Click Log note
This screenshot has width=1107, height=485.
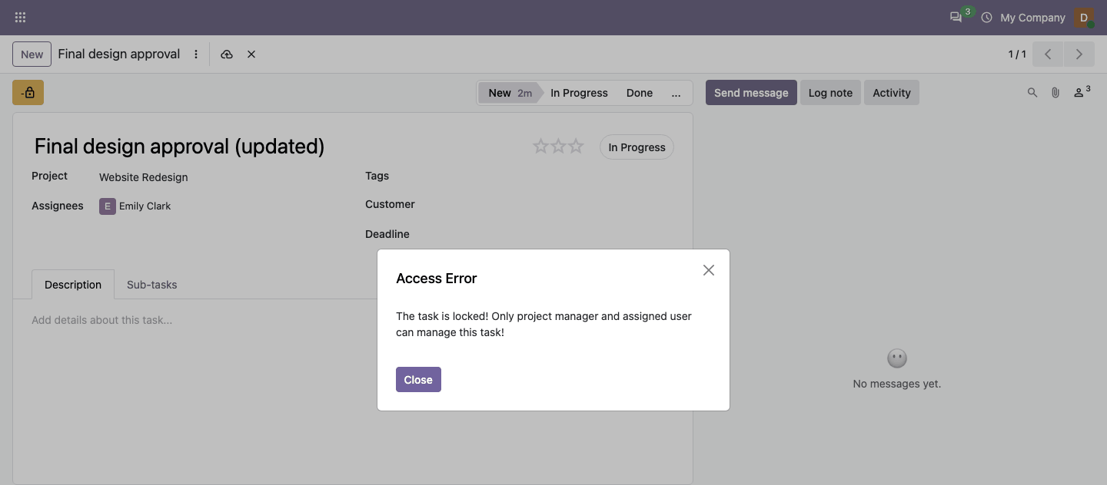tap(830, 93)
